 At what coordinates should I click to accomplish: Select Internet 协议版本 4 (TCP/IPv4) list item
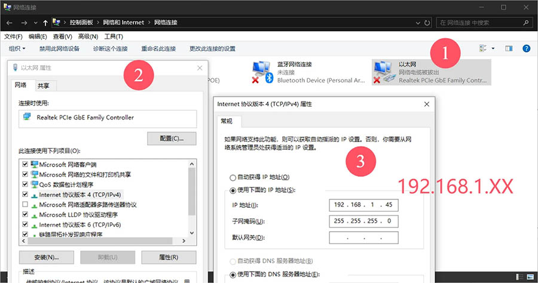point(80,195)
